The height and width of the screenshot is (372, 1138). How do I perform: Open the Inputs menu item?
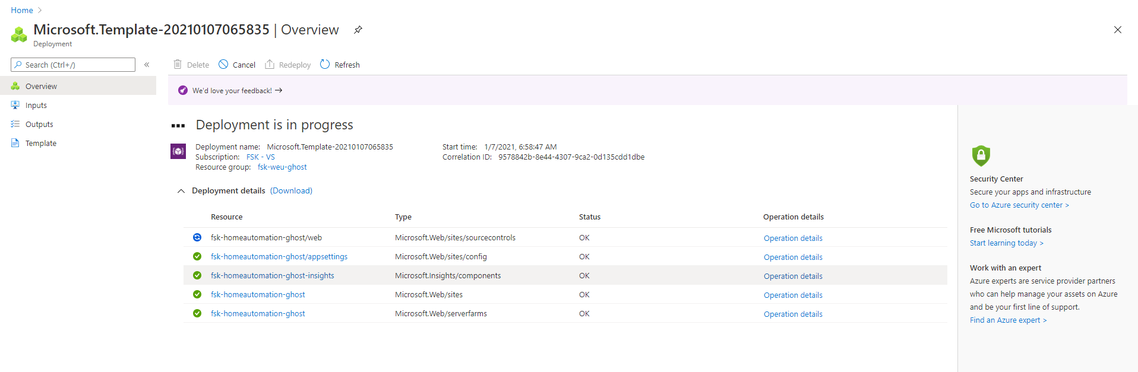coord(78,105)
